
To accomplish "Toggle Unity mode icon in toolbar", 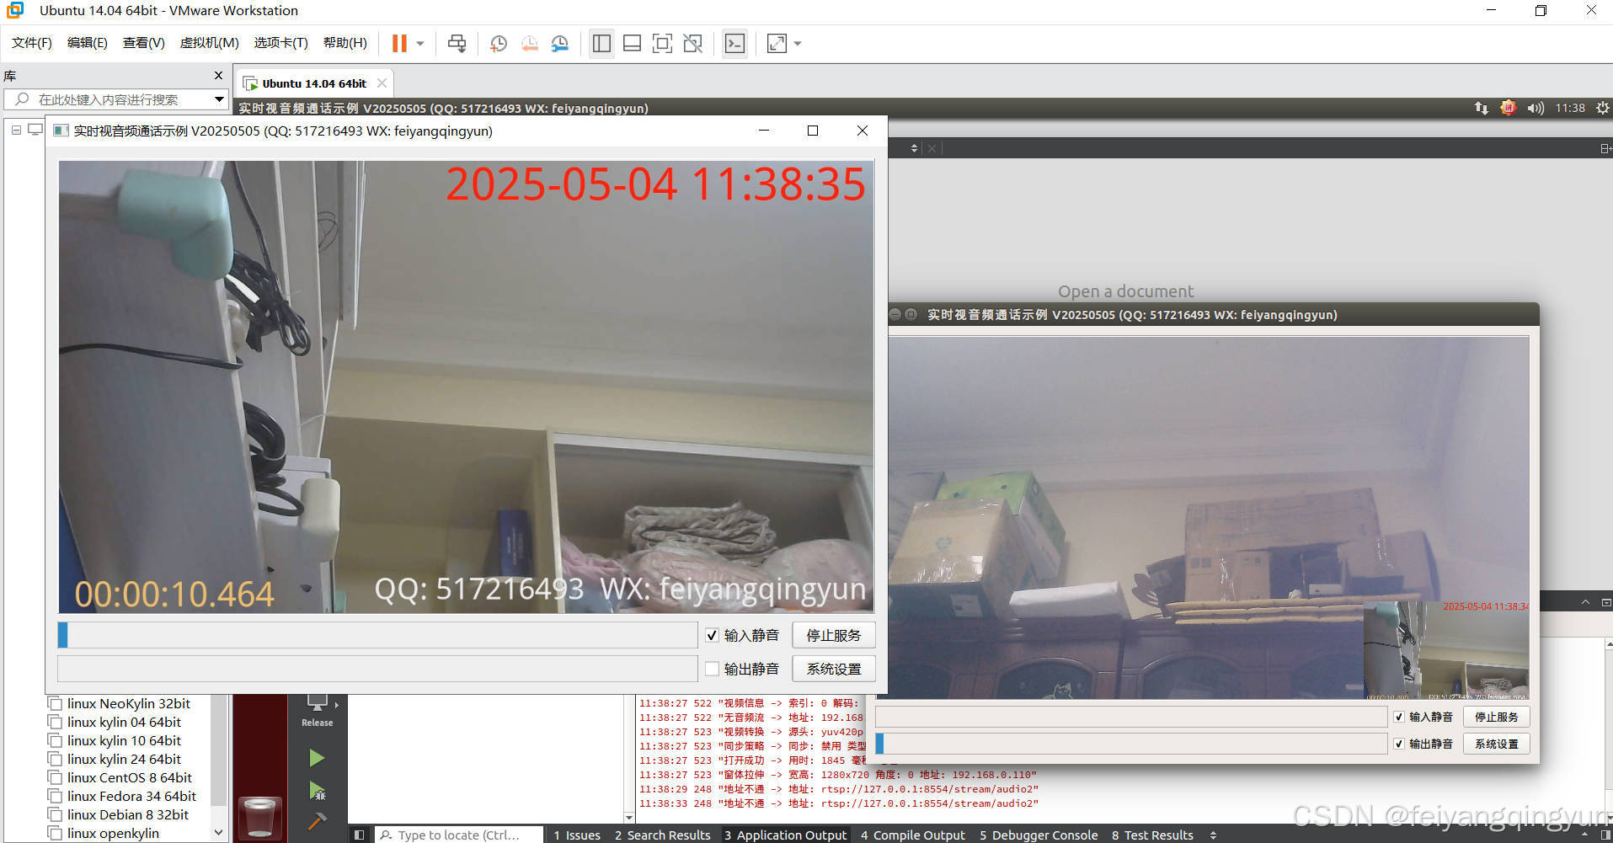I will (x=692, y=43).
